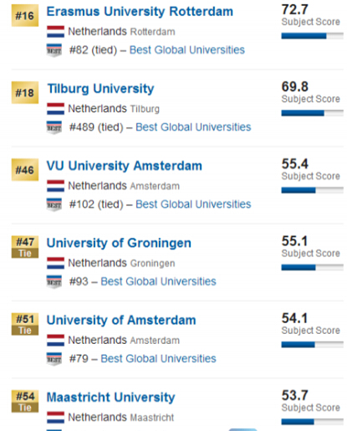Click the Best ribbon icon next to #79
Image resolution: width=347 pixels, height=431 pixels.
coord(54,359)
